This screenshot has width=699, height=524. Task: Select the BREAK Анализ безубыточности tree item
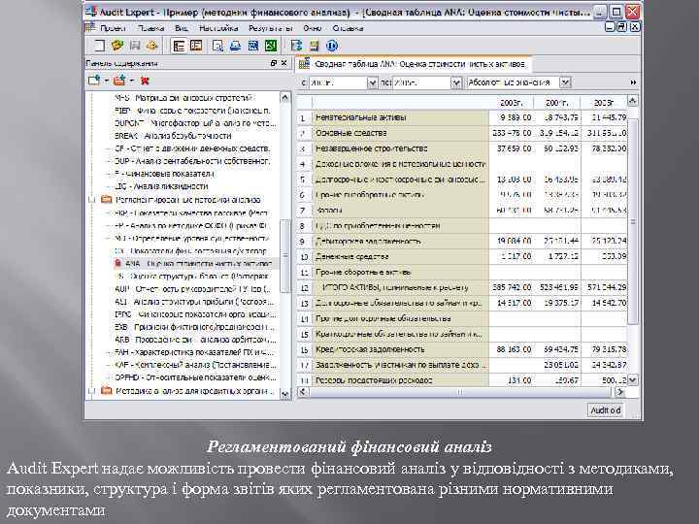173,136
